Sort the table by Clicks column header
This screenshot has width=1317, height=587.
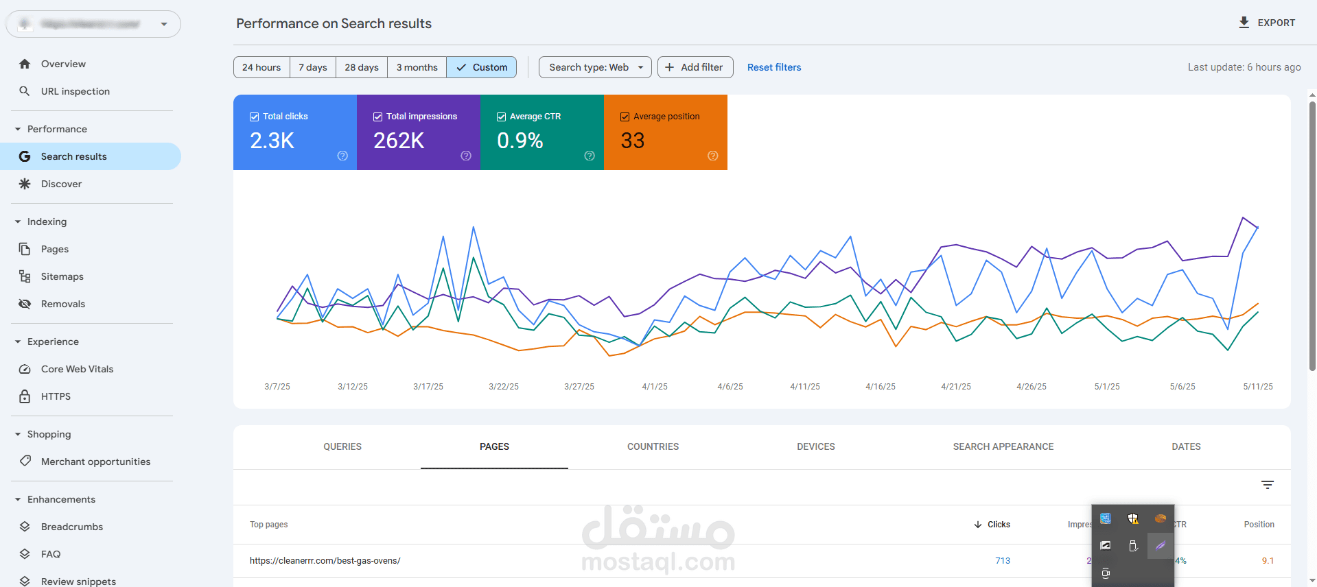[x=992, y=525]
